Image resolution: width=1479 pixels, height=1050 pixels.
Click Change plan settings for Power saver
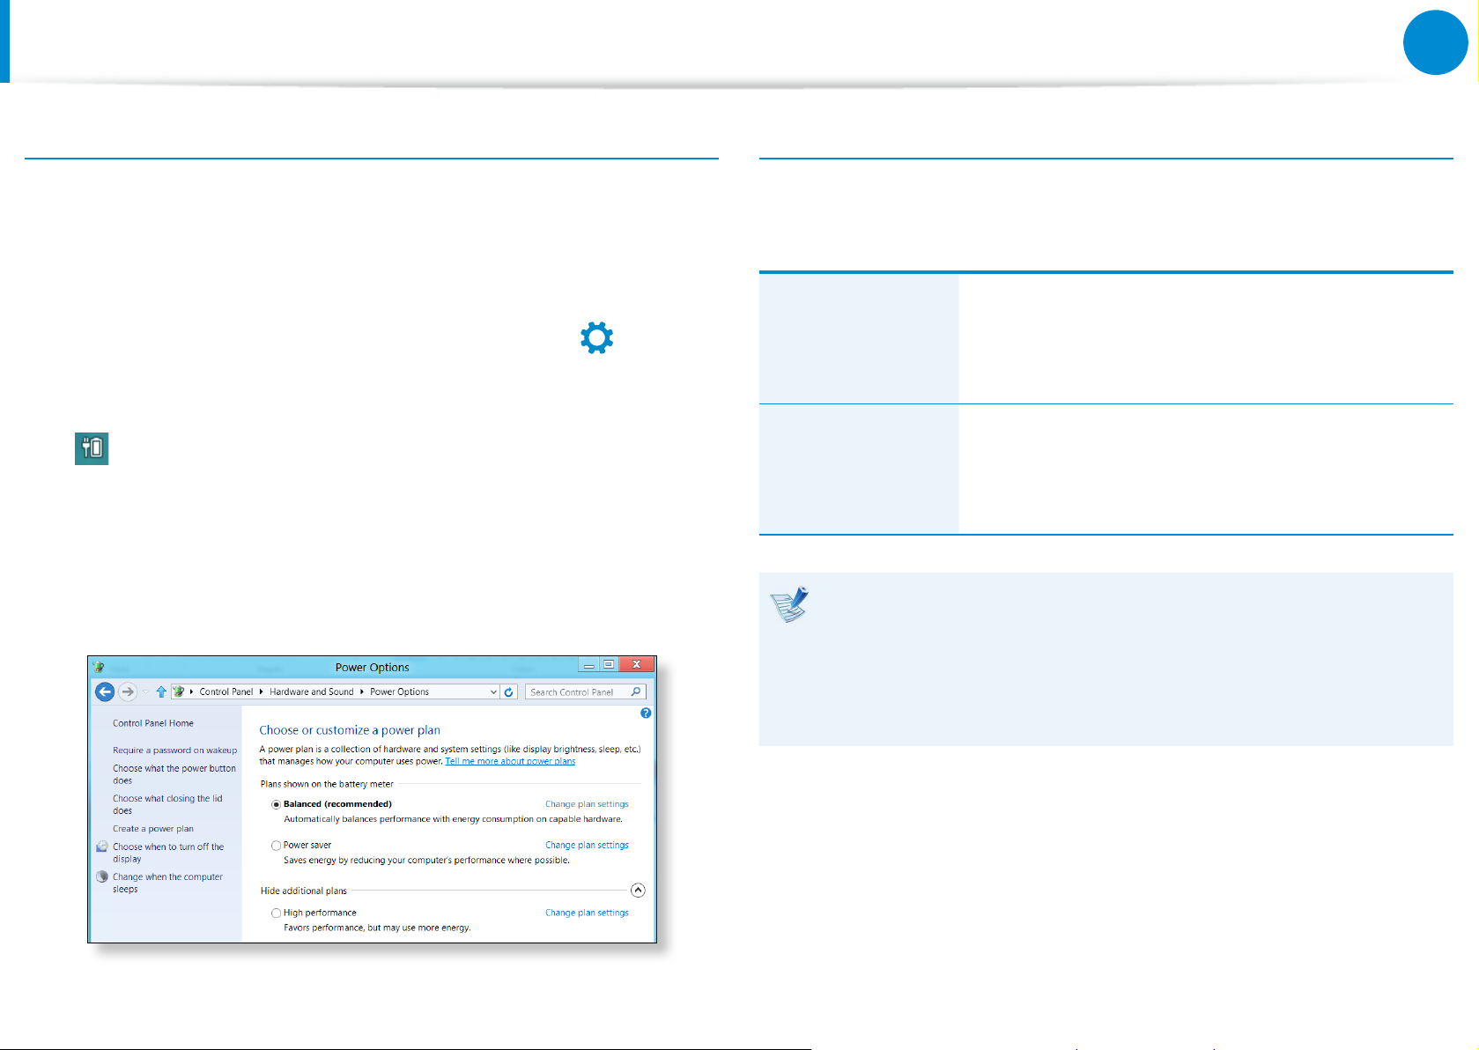[x=587, y=846]
